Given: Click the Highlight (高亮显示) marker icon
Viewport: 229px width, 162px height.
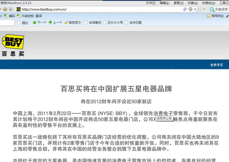Looking at the screenshot, I should 66,23.
